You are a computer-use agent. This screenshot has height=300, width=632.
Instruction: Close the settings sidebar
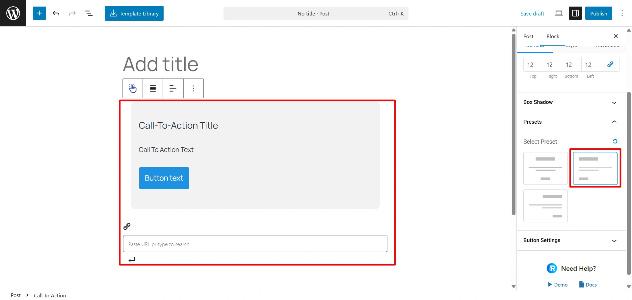click(616, 36)
